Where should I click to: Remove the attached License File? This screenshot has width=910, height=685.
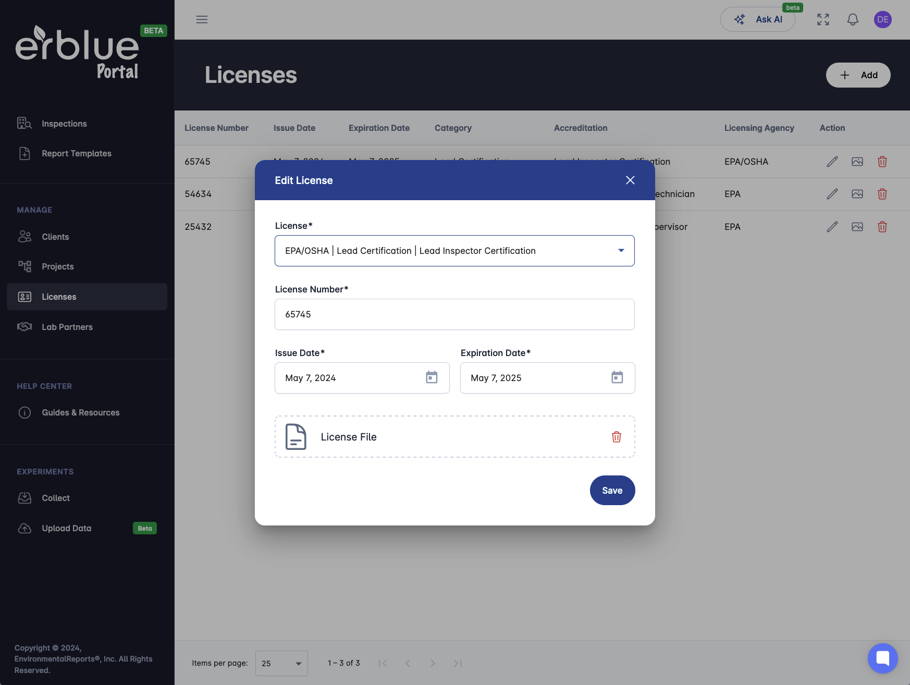pos(617,437)
